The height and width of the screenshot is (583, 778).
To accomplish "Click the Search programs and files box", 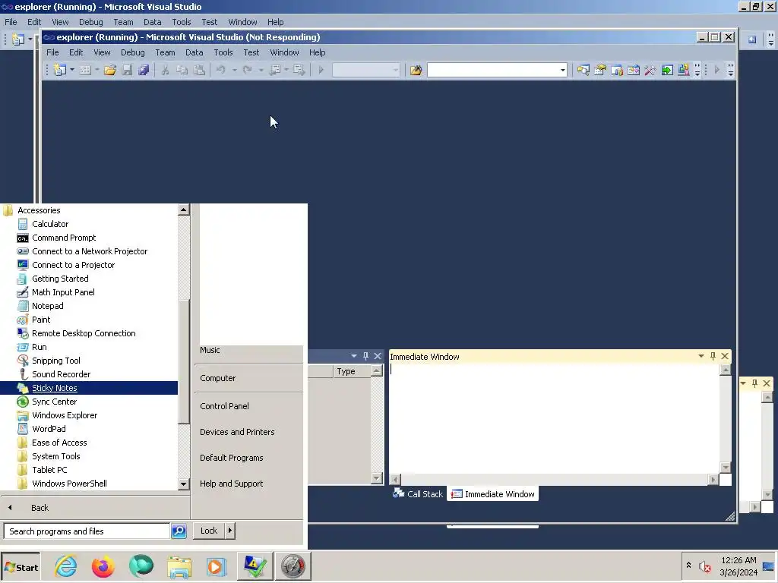I will tap(87, 531).
